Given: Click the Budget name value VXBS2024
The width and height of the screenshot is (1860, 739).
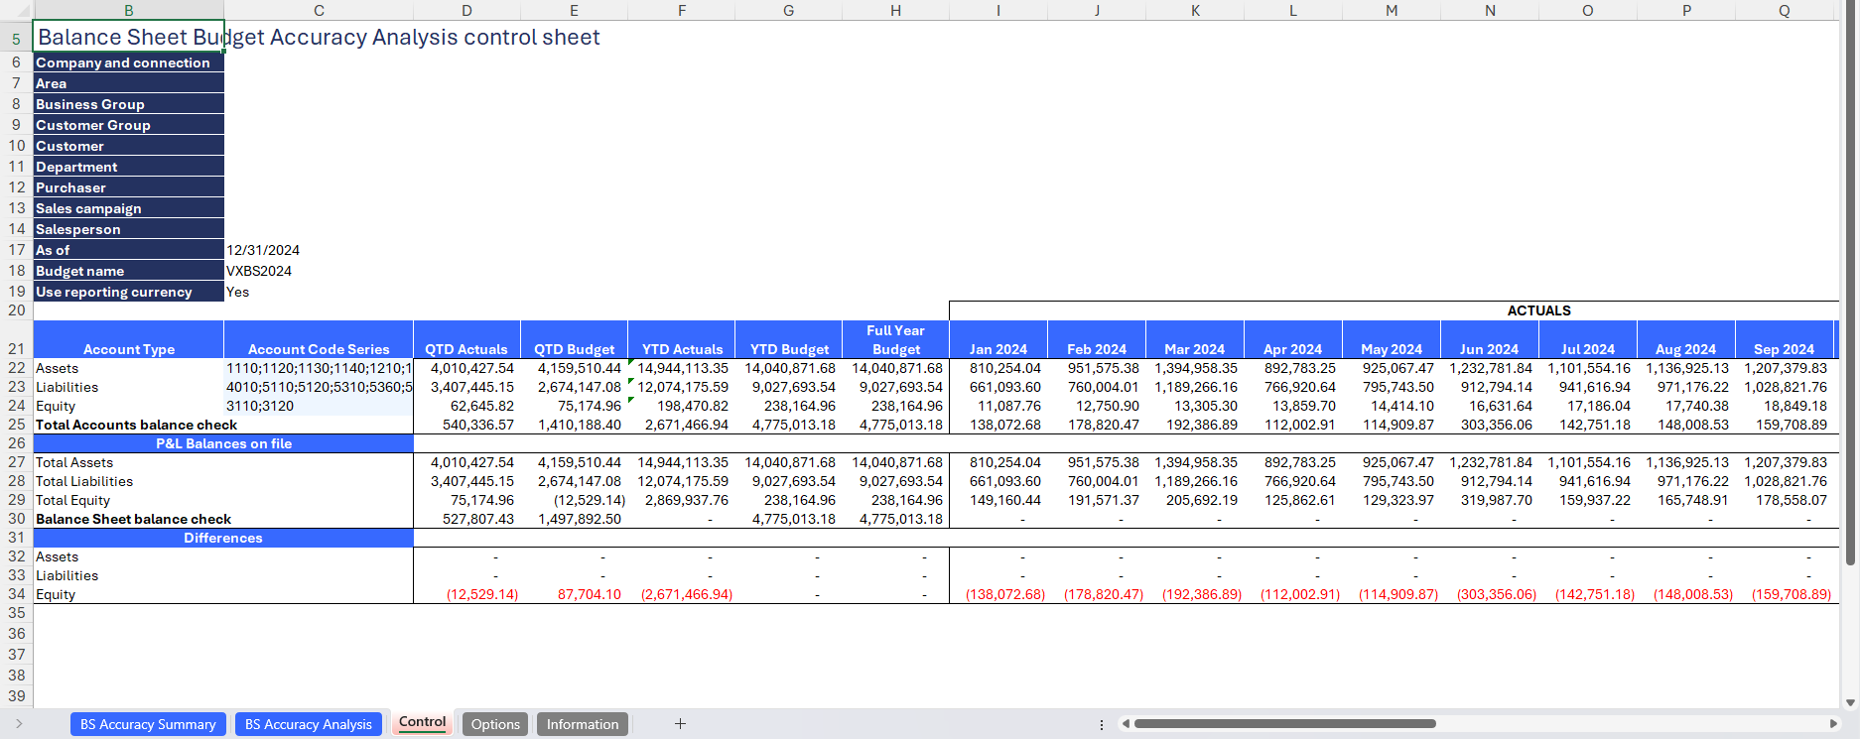Looking at the screenshot, I should (x=259, y=271).
